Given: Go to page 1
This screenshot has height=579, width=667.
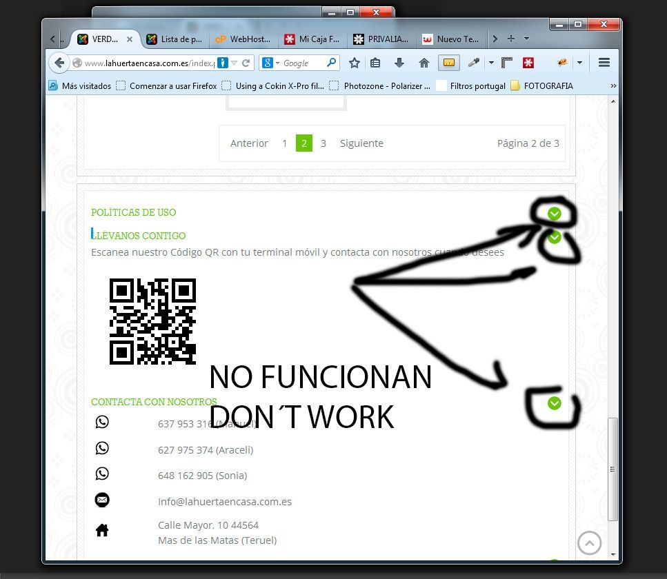Looking at the screenshot, I should [x=284, y=143].
